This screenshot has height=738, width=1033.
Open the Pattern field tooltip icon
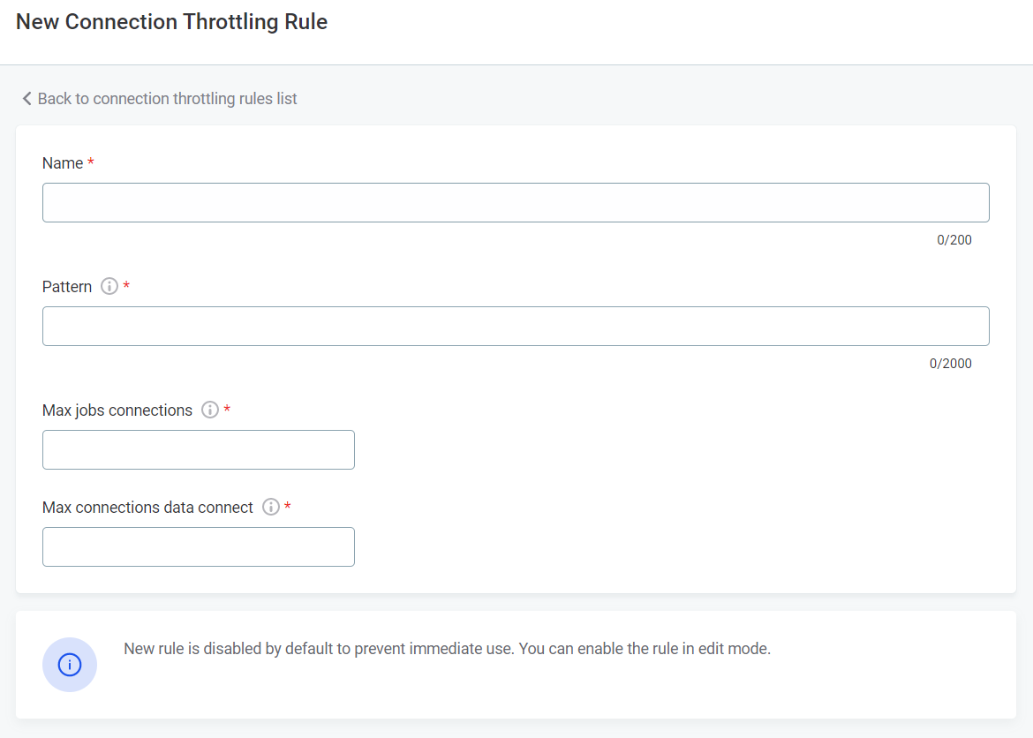click(x=109, y=285)
